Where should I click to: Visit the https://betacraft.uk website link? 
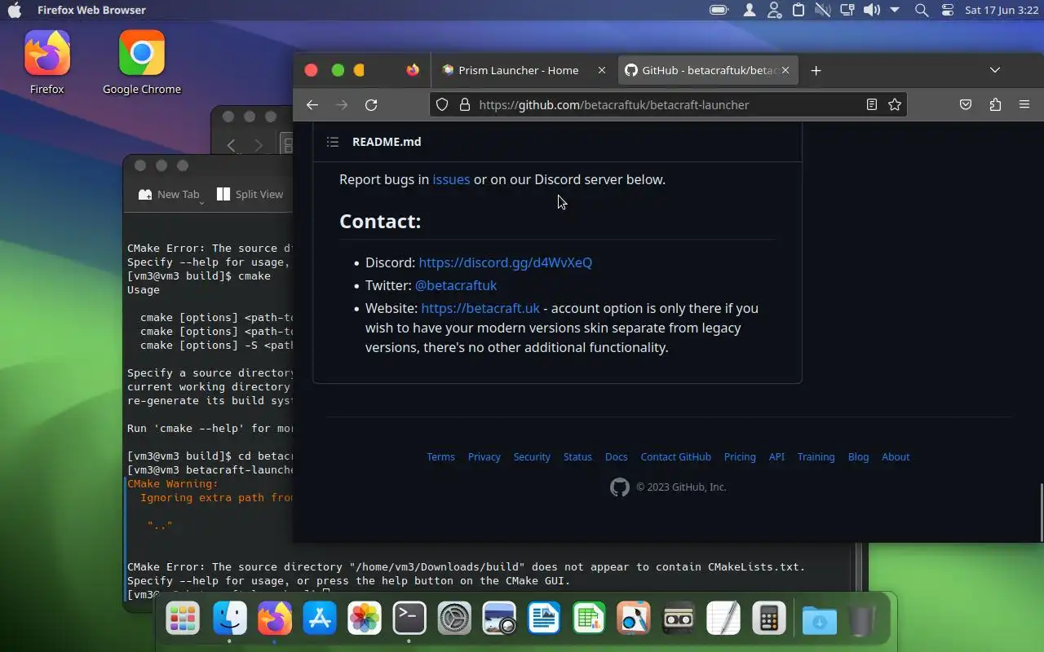click(x=480, y=308)
